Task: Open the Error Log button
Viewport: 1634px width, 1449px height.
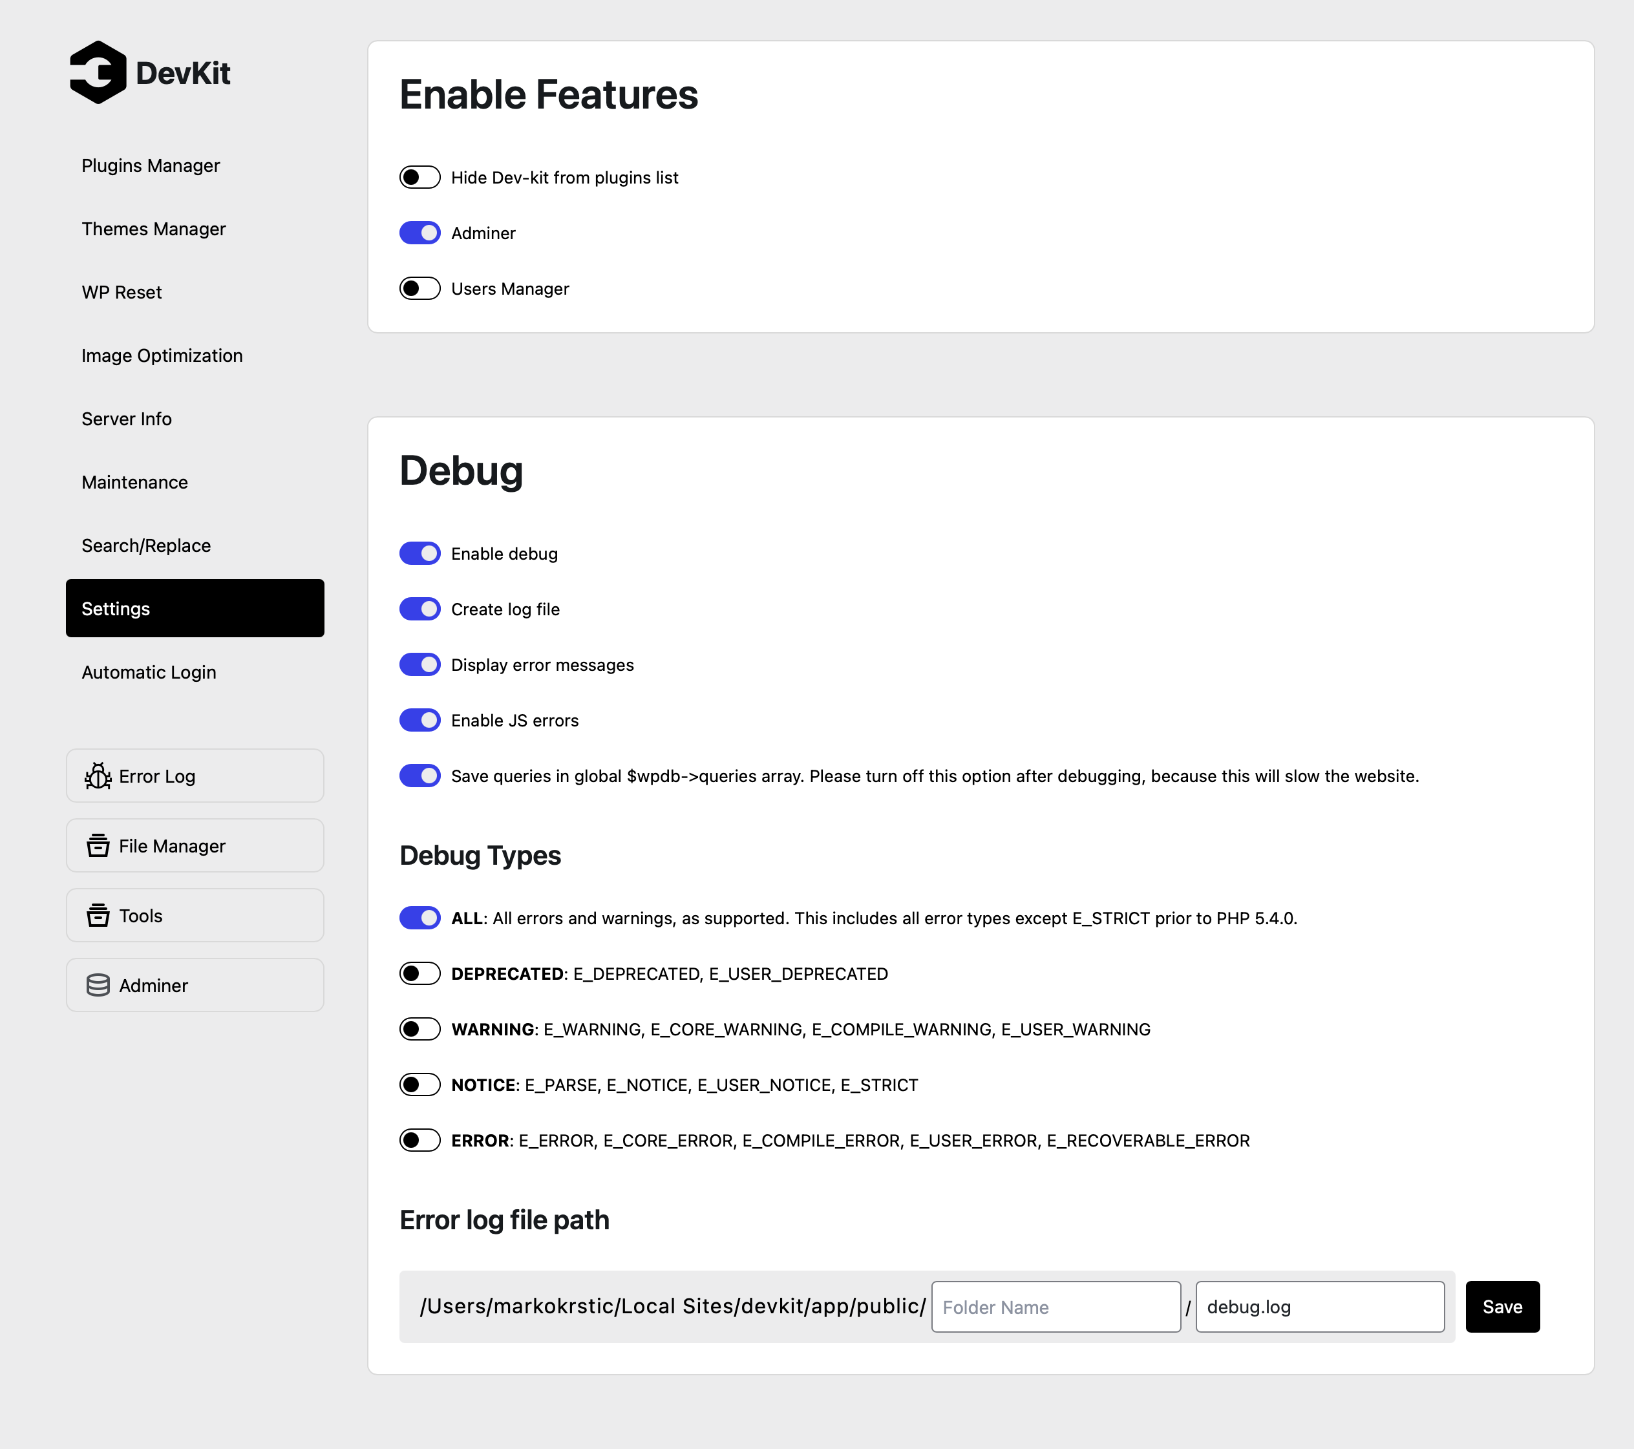Action: tap(195, 776)
